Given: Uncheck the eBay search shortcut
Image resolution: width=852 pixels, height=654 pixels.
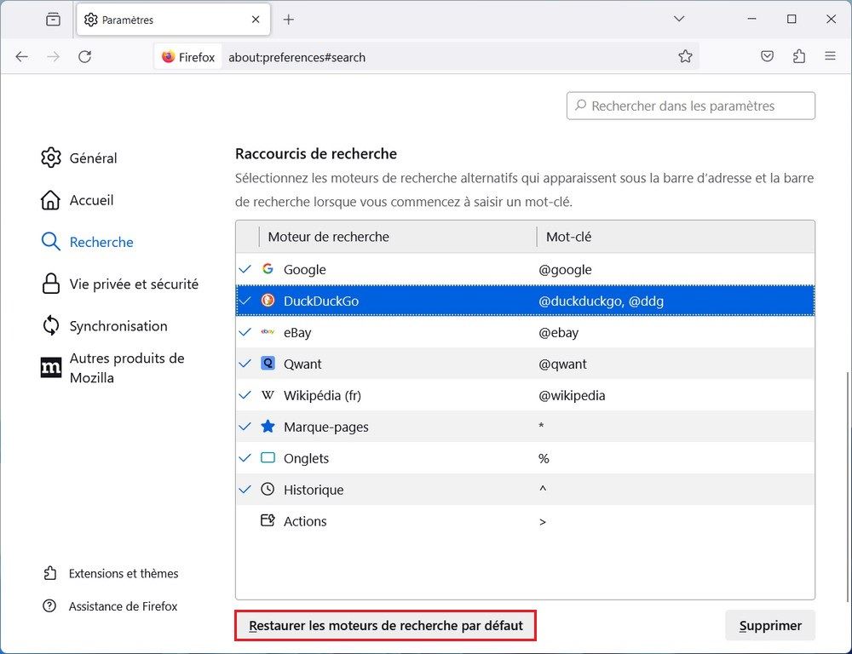Looking at the screenshot, I should (245, 332).
